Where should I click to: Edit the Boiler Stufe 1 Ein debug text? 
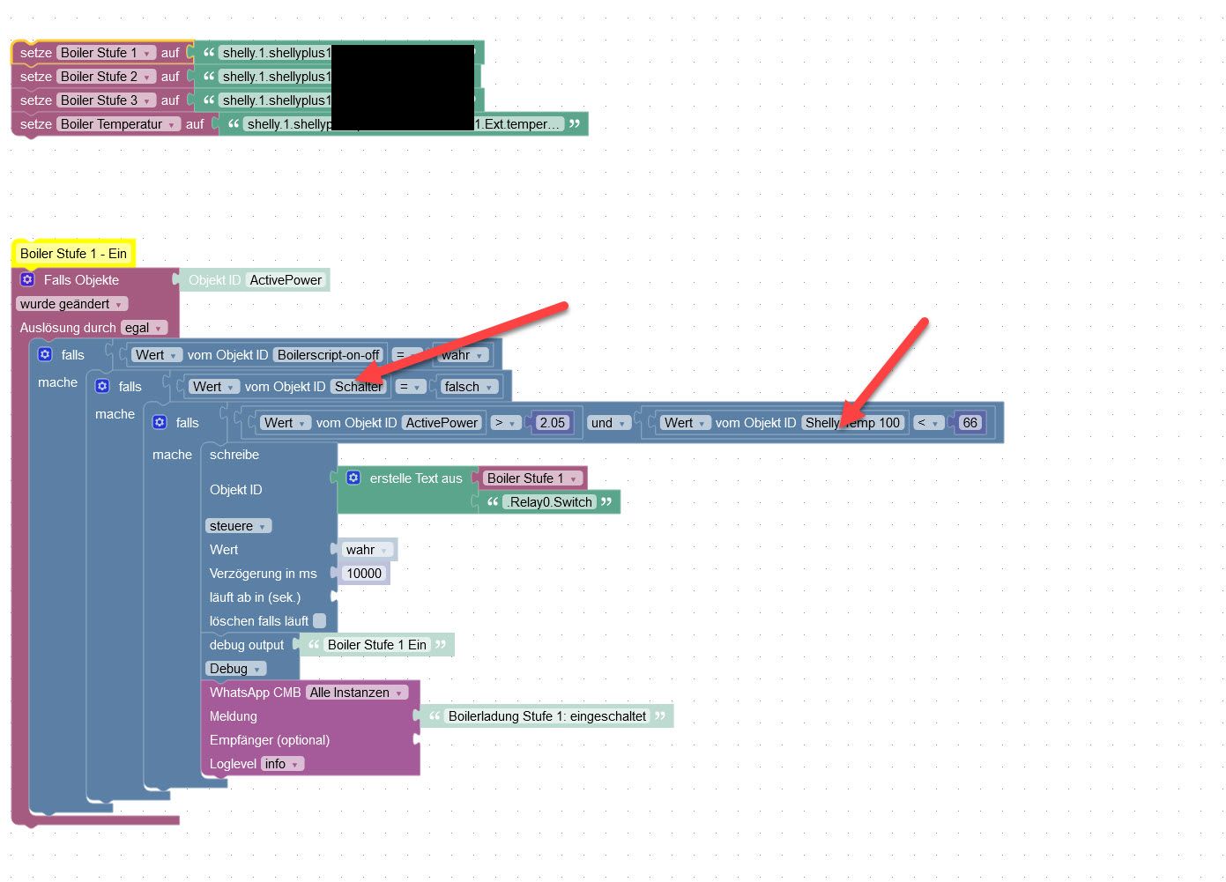(377, 645)
